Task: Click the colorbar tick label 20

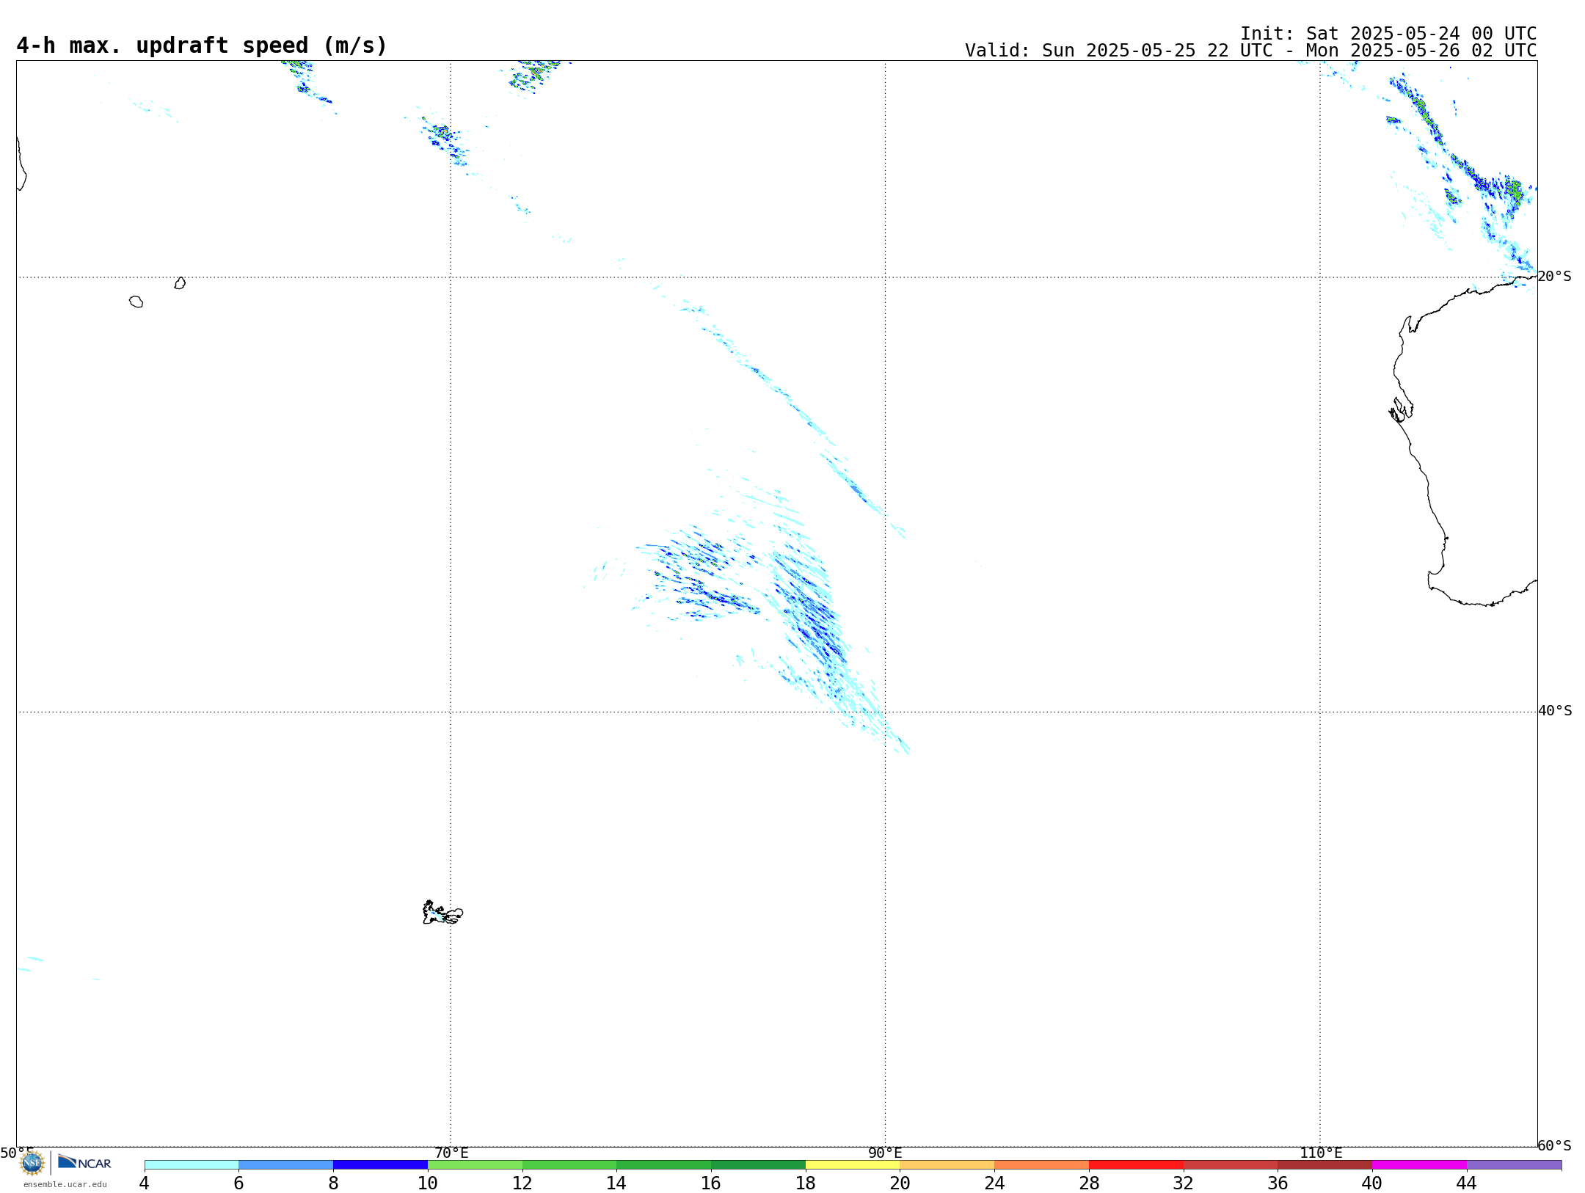Action: tap(900, 1183)
